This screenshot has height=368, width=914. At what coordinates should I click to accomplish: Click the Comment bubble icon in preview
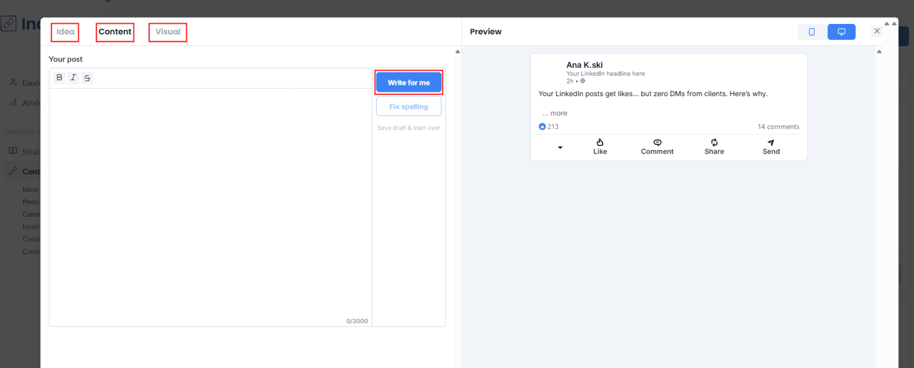point(657,143)
